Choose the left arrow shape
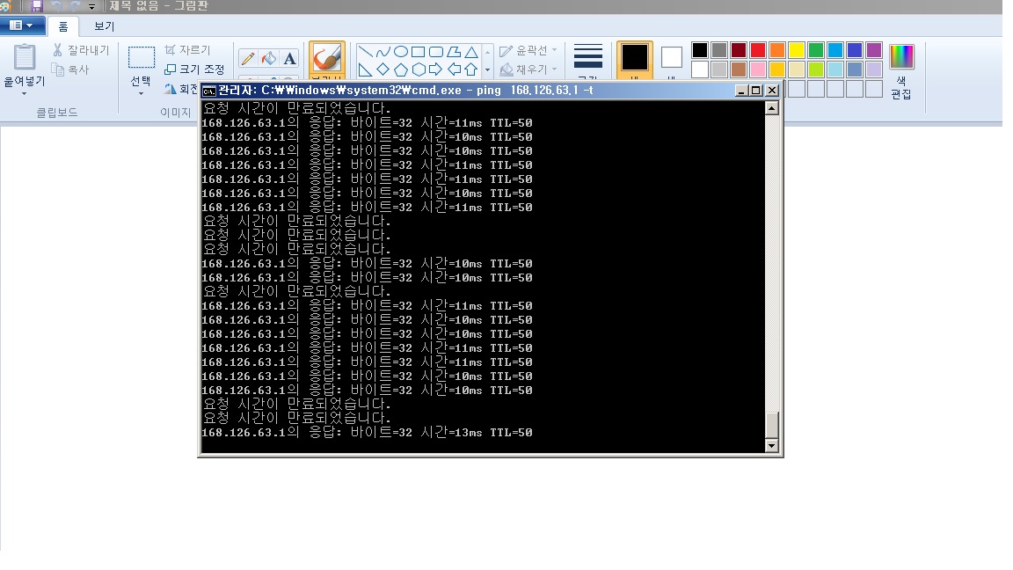The height and width of the screenshot is (570, 1013). [x=454, y=69]
